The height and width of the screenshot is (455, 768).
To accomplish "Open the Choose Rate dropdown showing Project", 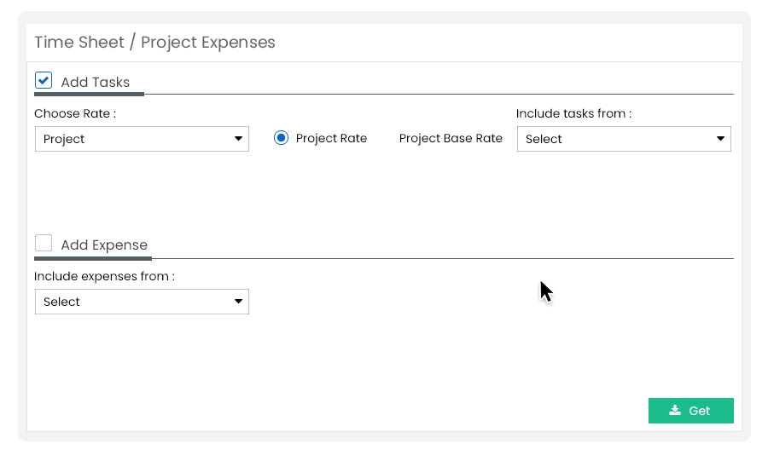I will click(x=141, y=139).
